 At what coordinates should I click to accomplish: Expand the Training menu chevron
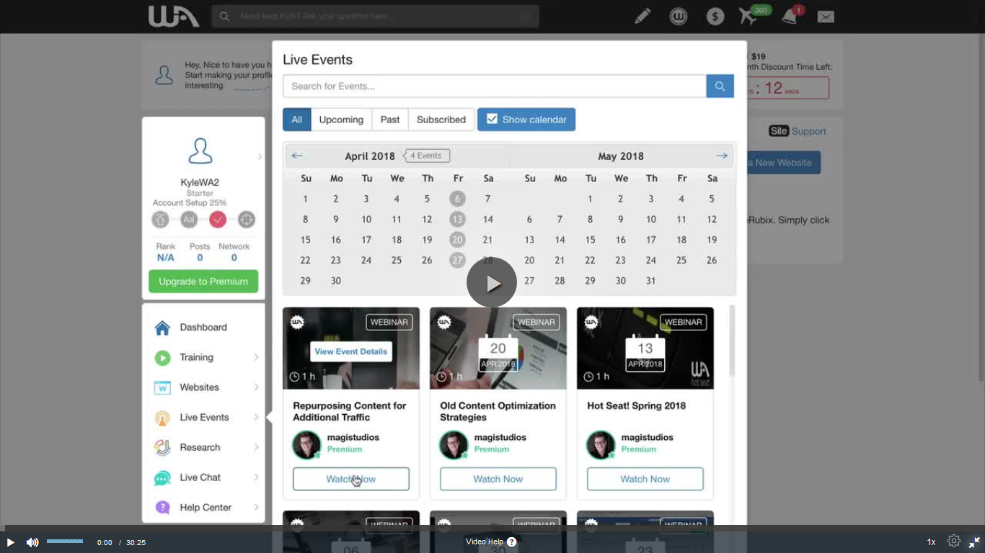pos(256,357)
